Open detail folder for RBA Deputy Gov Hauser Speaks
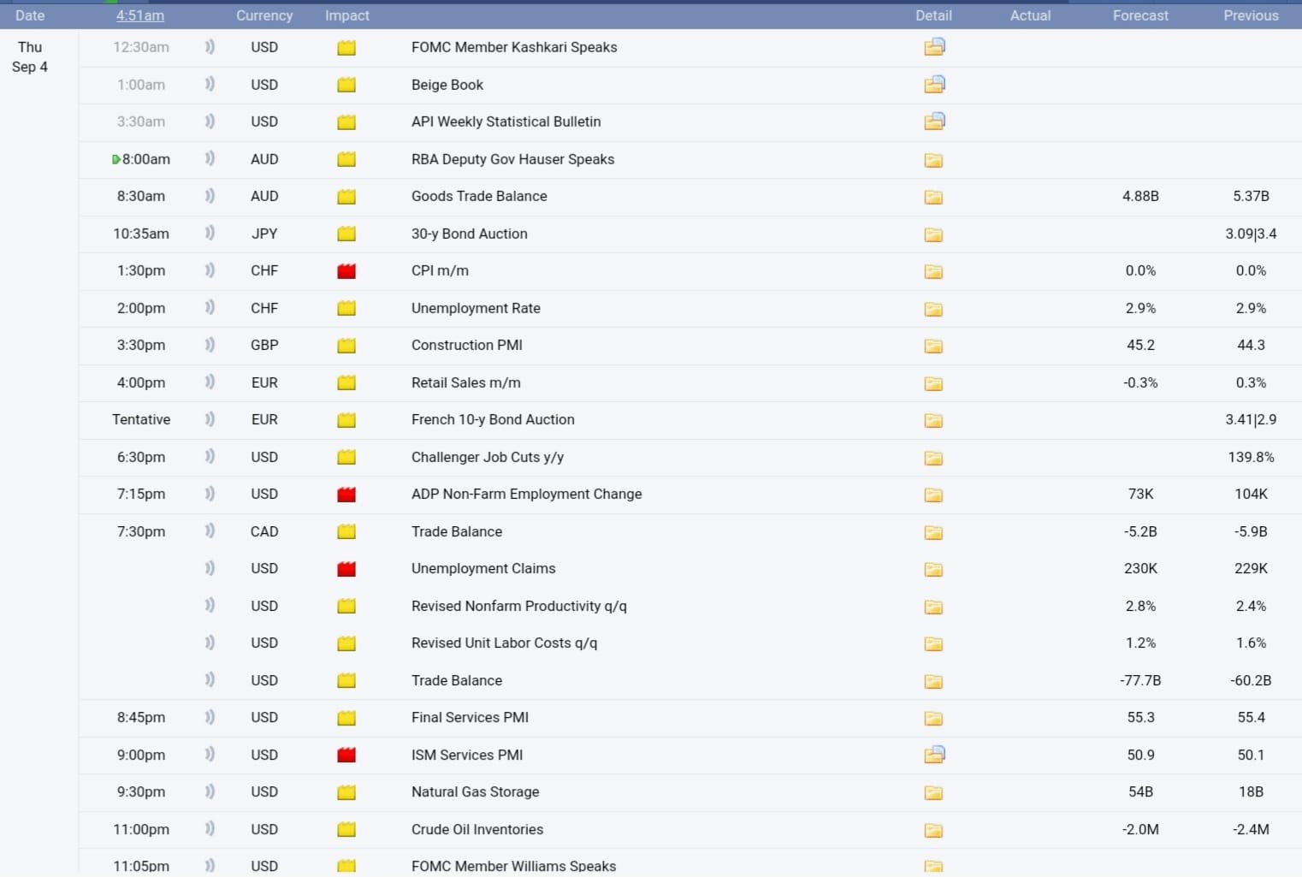Screen dimensions: 1302x877 coord(933,160)
